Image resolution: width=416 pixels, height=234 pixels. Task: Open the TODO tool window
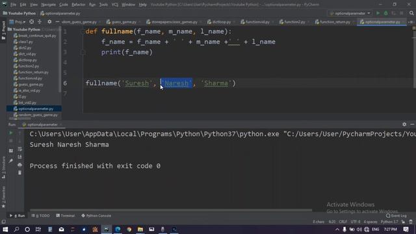click(x=40, y=216)
